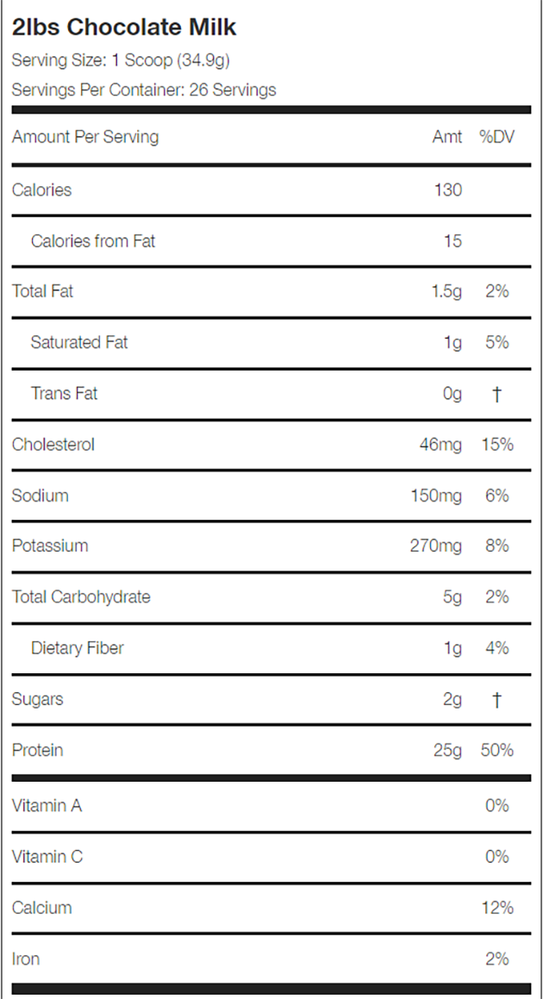Click the Saturated Fat 5% value
This screenshot has height=999, width=543.
[x=496, y=342]
